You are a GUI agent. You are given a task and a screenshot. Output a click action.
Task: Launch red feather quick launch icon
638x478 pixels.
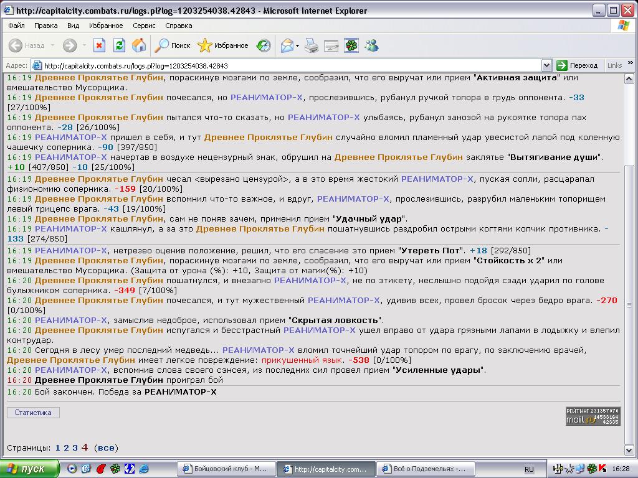click(x=101, y=469)
